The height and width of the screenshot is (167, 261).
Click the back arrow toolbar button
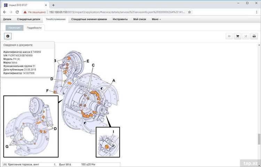[229, 36]
